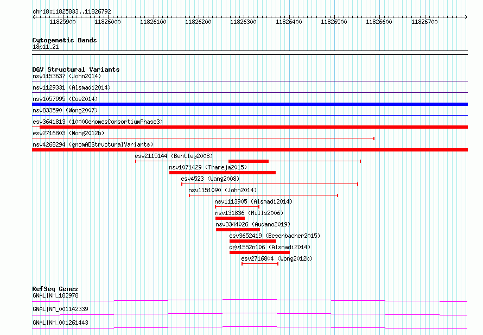
Task: Click ruler position 11826100
Action: pos(153,22)
